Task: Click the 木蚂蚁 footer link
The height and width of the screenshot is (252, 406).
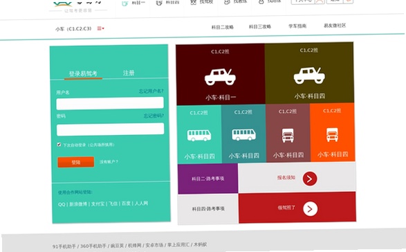Action: 201,244
